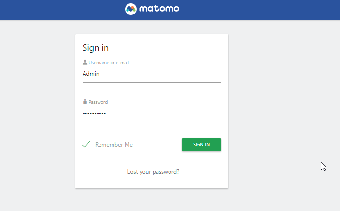This screenshot has width=340, height=211.
Task: Click the Username or e-mail label
Action: click(109, 63)
